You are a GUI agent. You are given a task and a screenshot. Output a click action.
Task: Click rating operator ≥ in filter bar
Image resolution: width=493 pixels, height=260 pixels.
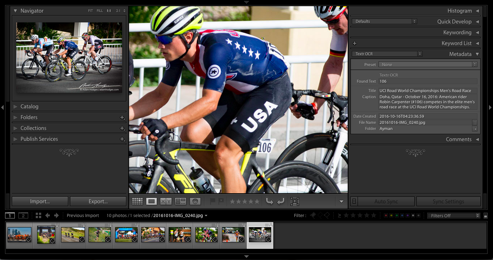pyautogui.click(x=340, y=216)
